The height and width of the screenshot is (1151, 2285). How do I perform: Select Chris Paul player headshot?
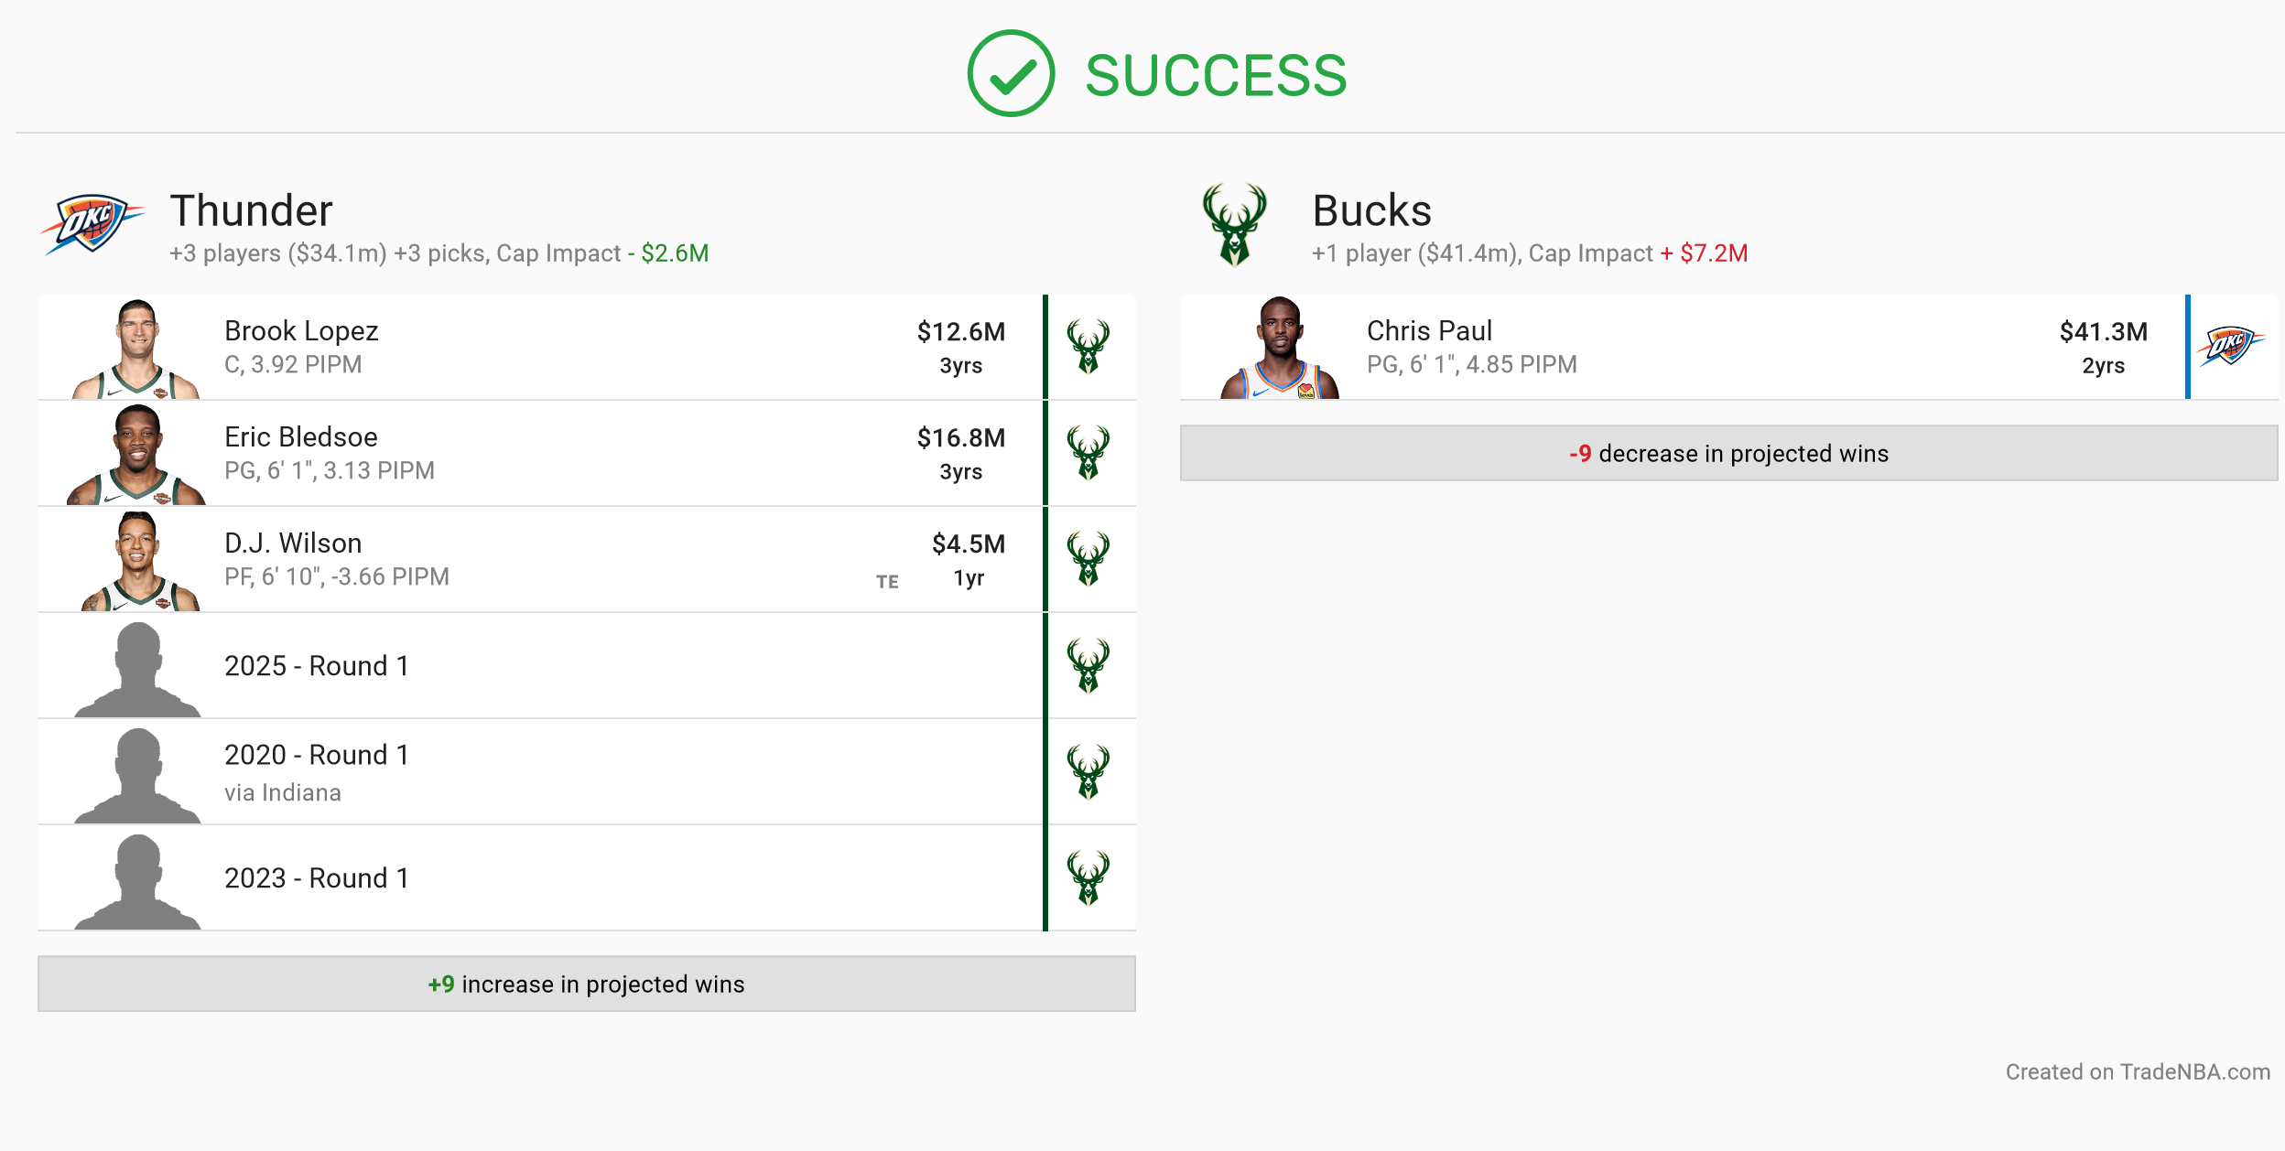click(1280, 348)
